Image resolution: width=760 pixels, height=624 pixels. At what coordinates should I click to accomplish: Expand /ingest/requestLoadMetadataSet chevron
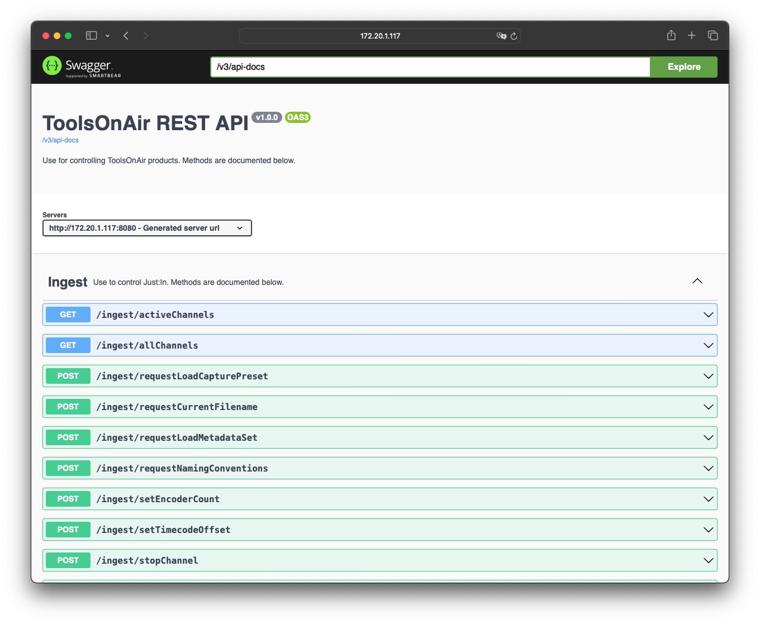(x=709, y=437)
